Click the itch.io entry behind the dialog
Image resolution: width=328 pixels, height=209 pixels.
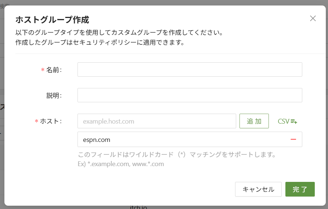click(x=138, y=208)
